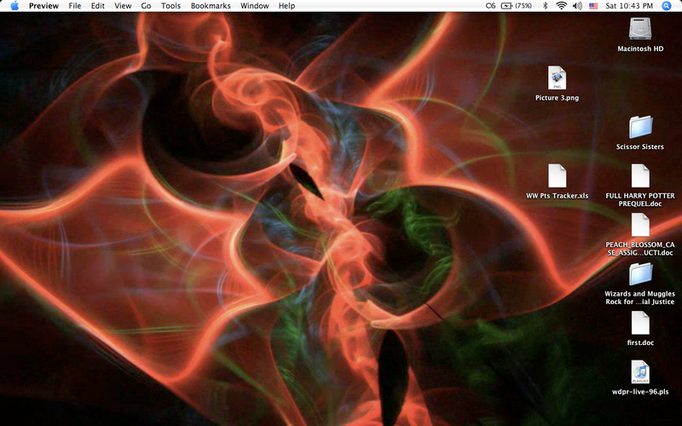The image size is (682, 426).
Task: Click the (75%) battery percentage text
Action: [x=523, y=6]
